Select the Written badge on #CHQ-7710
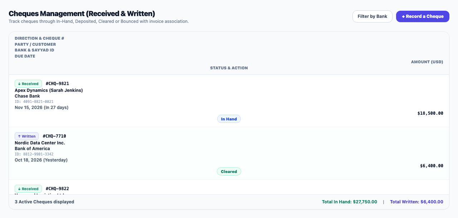This screenshot has height=218, width=458. (26, 136)
